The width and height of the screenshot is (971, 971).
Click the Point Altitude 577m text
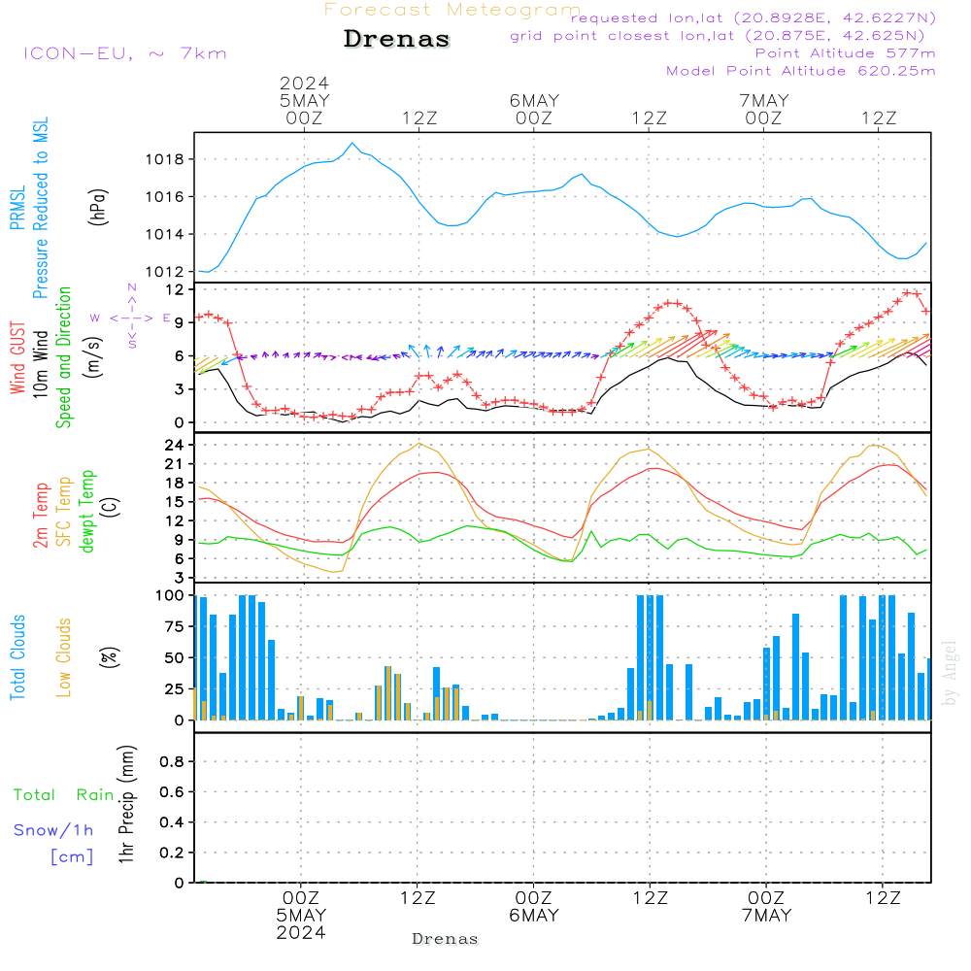(x=845, y=53)
